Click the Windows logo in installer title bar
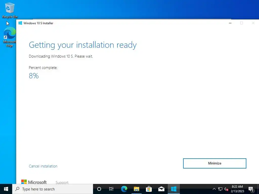 tap(20, 23)
